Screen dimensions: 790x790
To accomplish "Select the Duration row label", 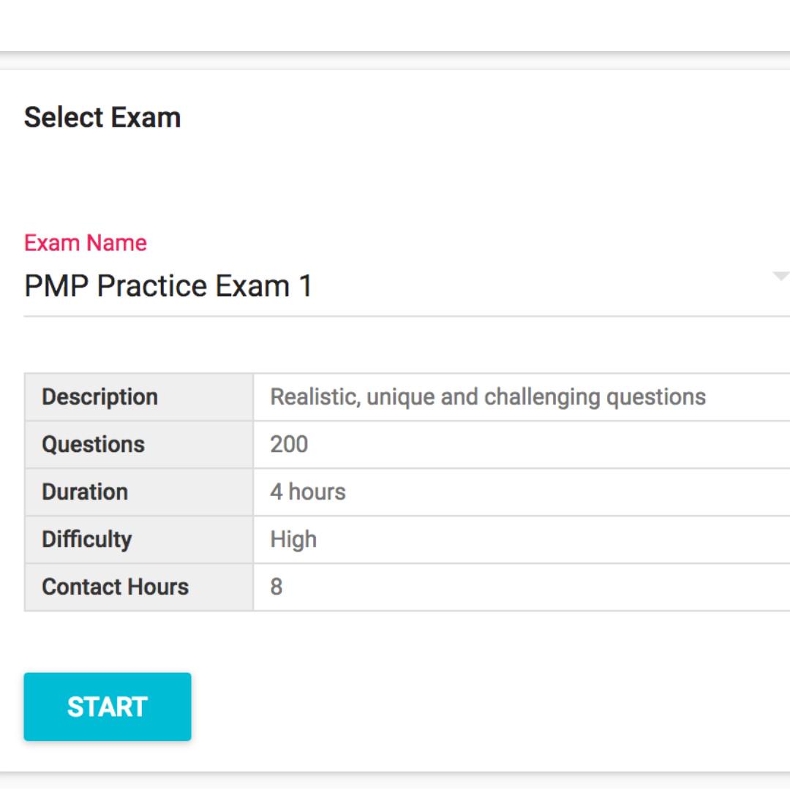I will point(85,492).
